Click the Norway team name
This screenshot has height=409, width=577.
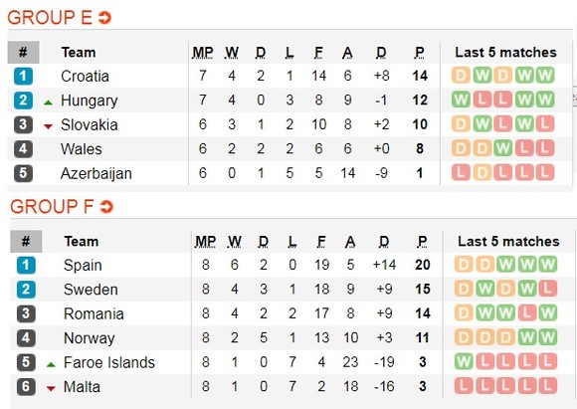coord(90,338)
